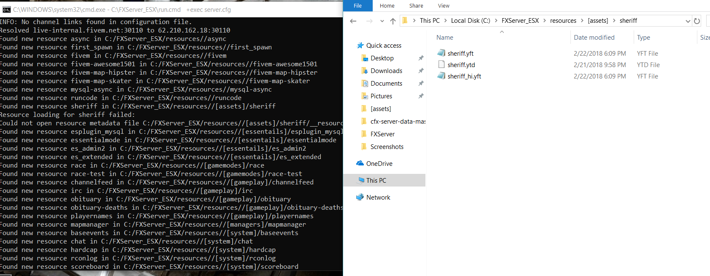Viewport: 710px width, 276px height.
Task: Open OneDrive in navigation pane
Action: click(x=379, y=164)
